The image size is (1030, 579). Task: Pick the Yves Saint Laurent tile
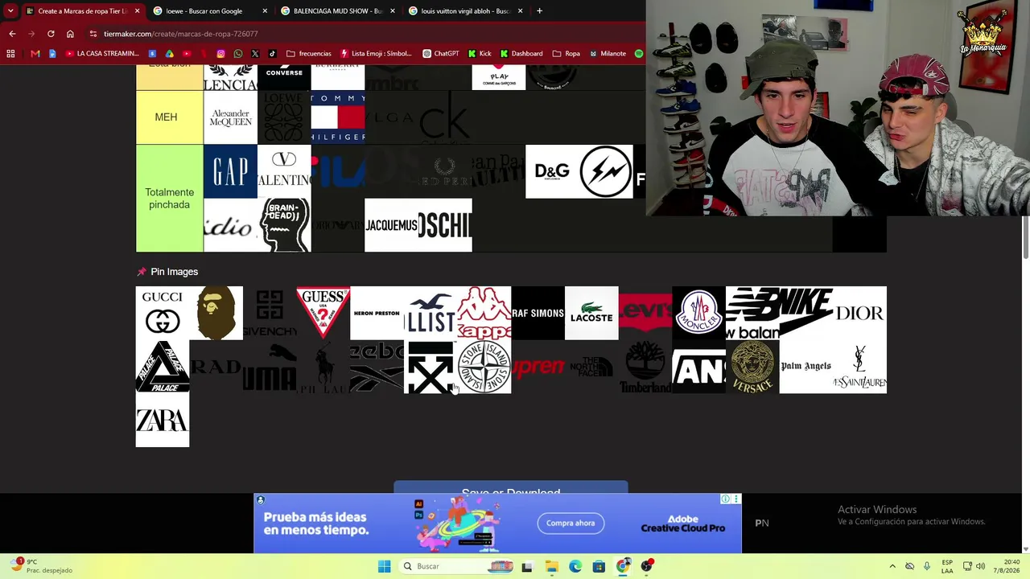[x=859, y=367]
